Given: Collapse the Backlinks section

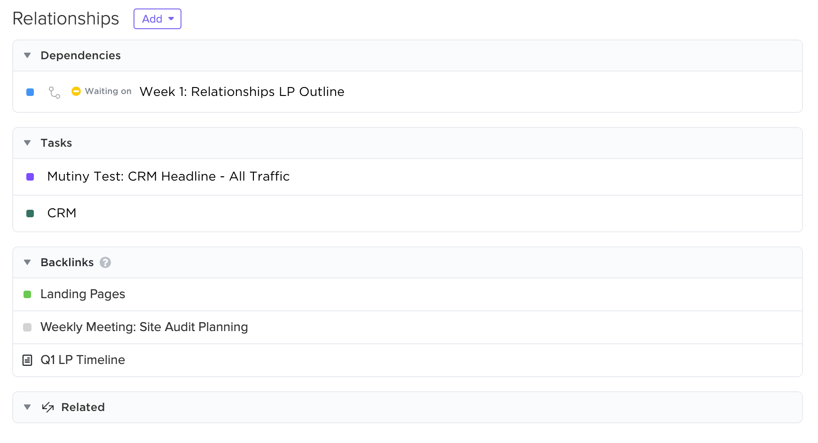Looking at the screenshot, I should tap(27, 262).
